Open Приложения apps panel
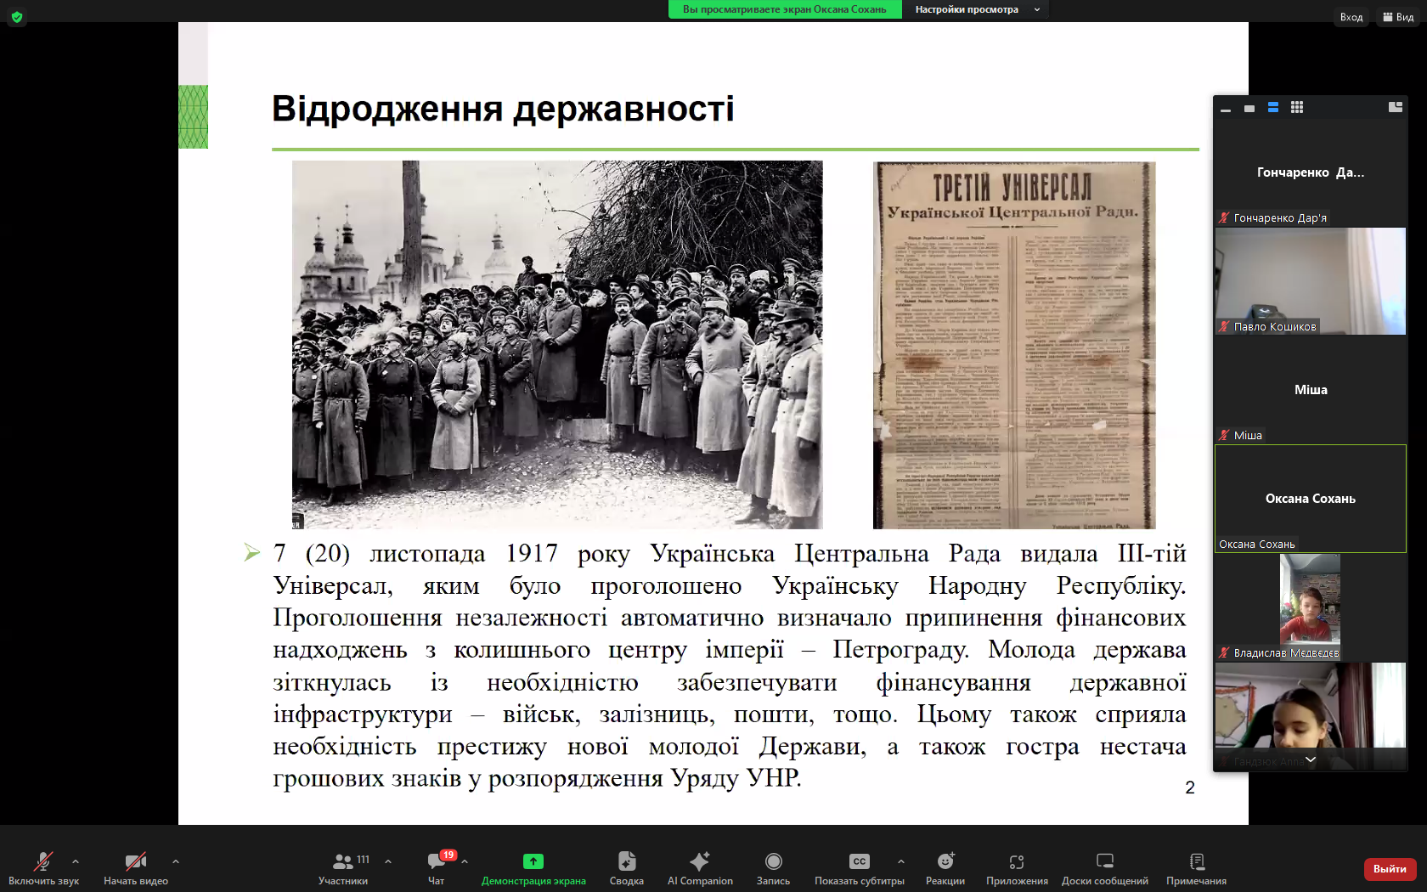 pyautogui.click(x=1017, y=867)
